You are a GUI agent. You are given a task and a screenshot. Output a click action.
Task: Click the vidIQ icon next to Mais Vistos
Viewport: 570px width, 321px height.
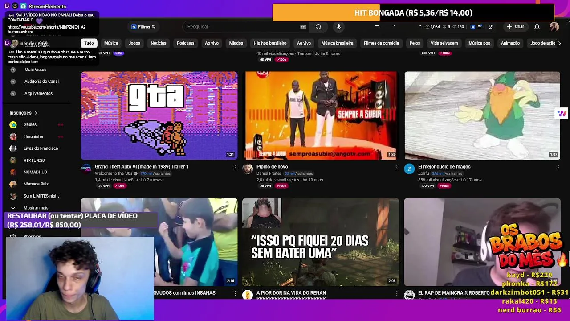click(13, 70)
